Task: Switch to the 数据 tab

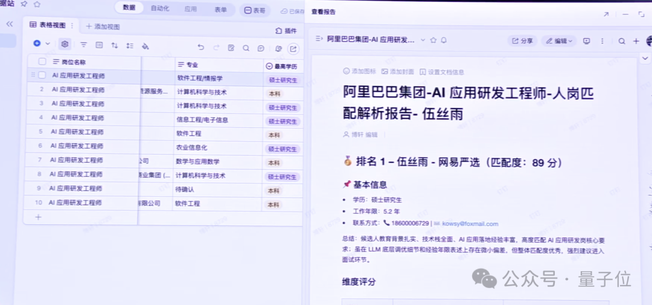Action: (129, 7)
